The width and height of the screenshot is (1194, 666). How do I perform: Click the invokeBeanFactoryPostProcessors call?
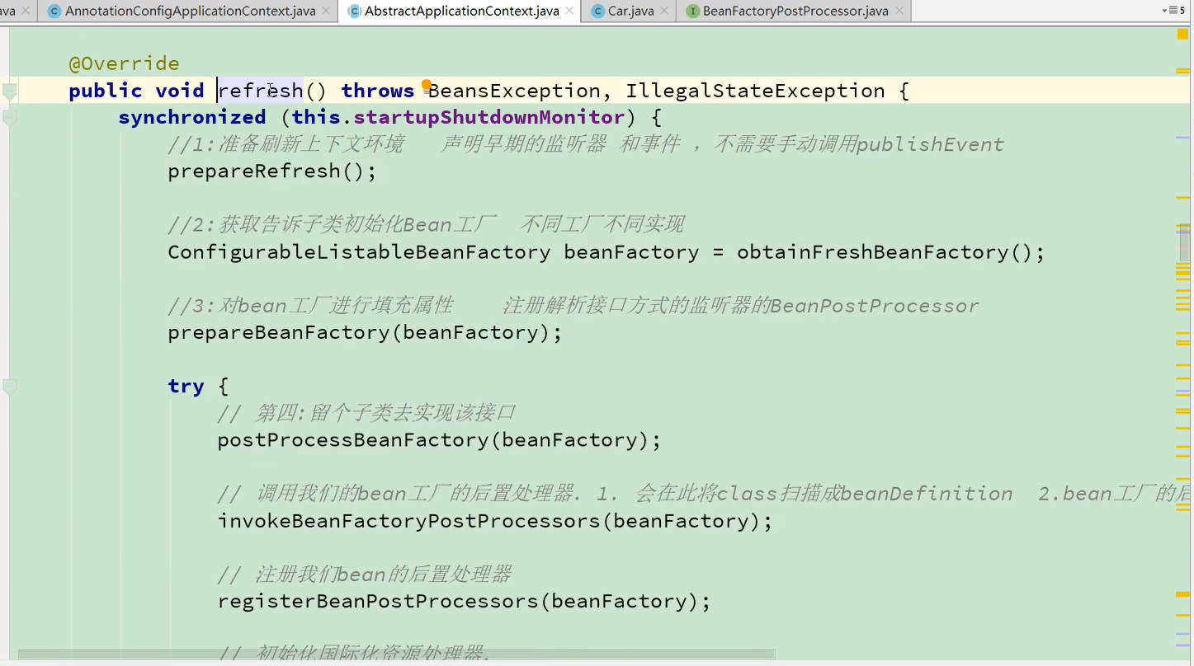[408, 521]
